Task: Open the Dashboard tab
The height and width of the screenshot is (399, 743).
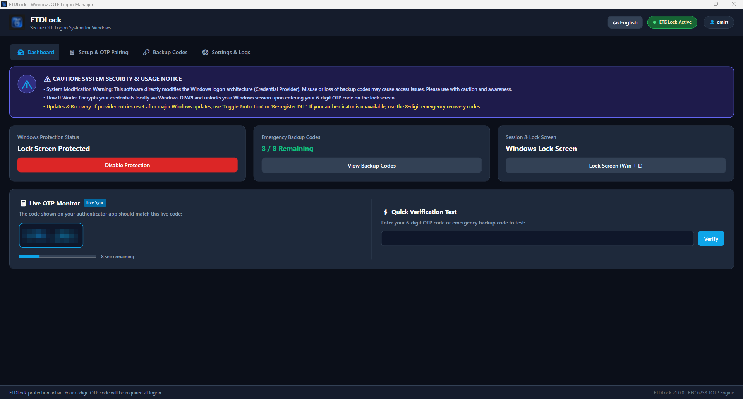Action: point(34,52)
